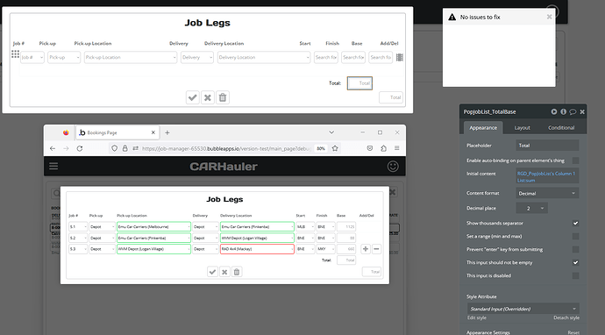This screenshot has width=605, height=335.
Task: Click the confirm checkmark in the editor Job Legs popup
Action: click(193, 97)
